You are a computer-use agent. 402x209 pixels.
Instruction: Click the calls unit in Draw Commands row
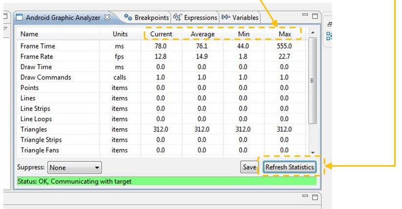tap(120, 77)
